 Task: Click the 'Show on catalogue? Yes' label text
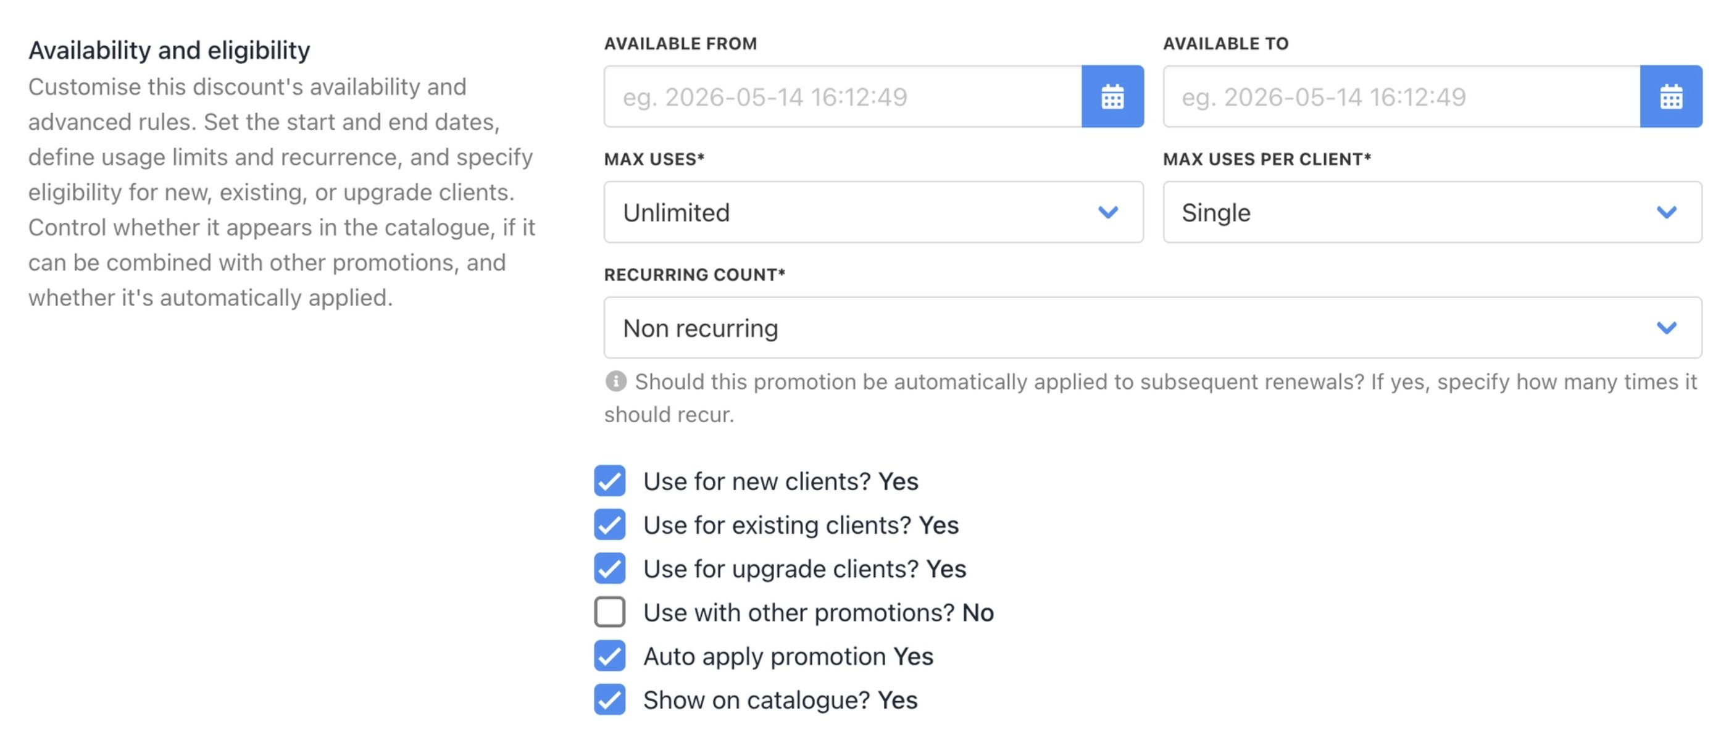[x=780, y=701]
